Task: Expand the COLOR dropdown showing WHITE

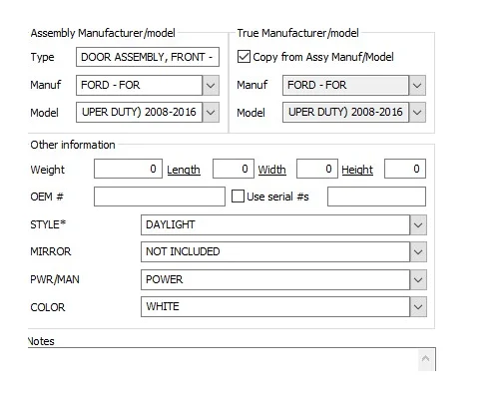Action: pos(418,307)
